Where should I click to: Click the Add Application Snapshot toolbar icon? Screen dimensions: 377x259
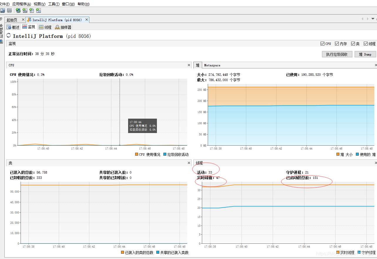point(38,11)
